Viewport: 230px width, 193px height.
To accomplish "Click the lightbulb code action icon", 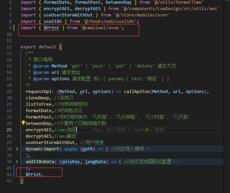I will point(23,123).
